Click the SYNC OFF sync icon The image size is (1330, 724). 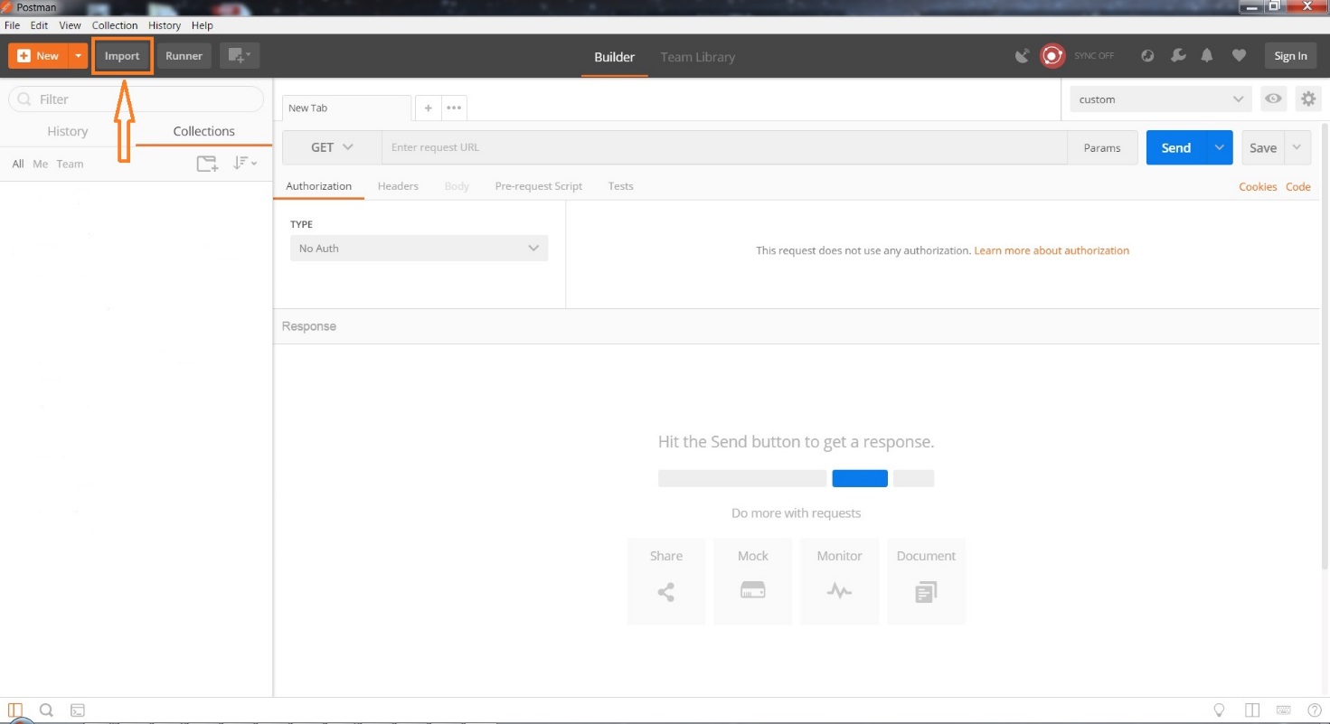[x=1052, y=56]
